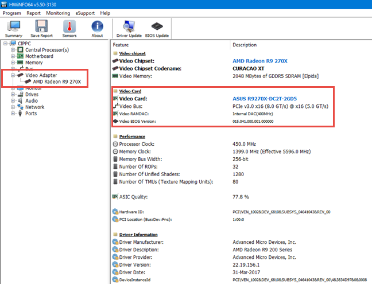Open the Program menu
Image resolution: width=372 pixels, height=284 pixels.
pos(12,13)
